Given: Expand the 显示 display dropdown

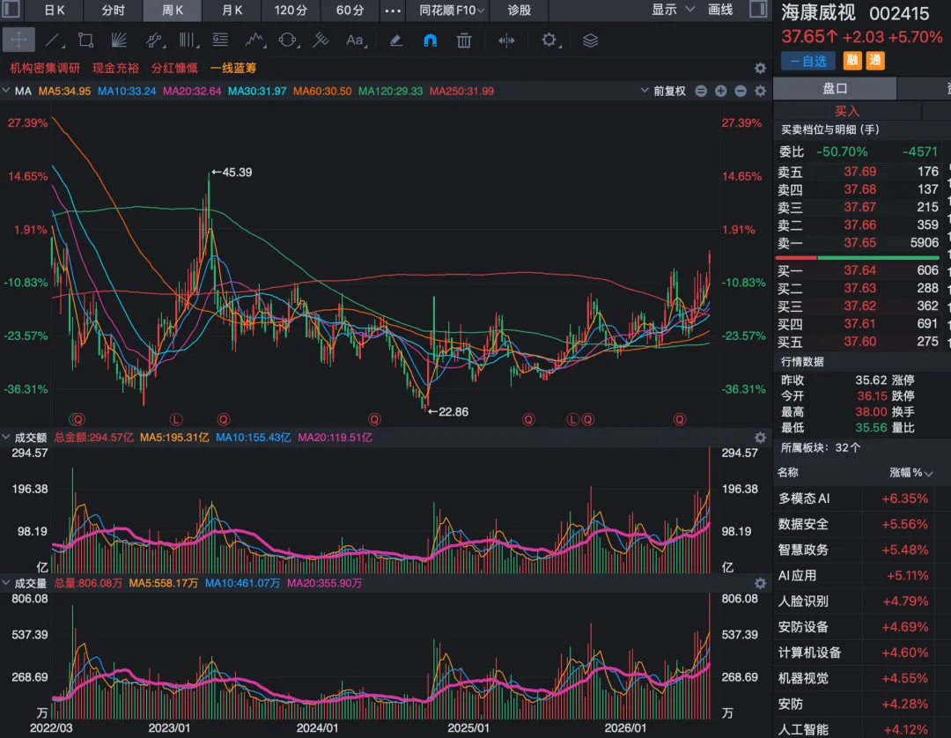Looking at the screenshot, I should [674, 10].
